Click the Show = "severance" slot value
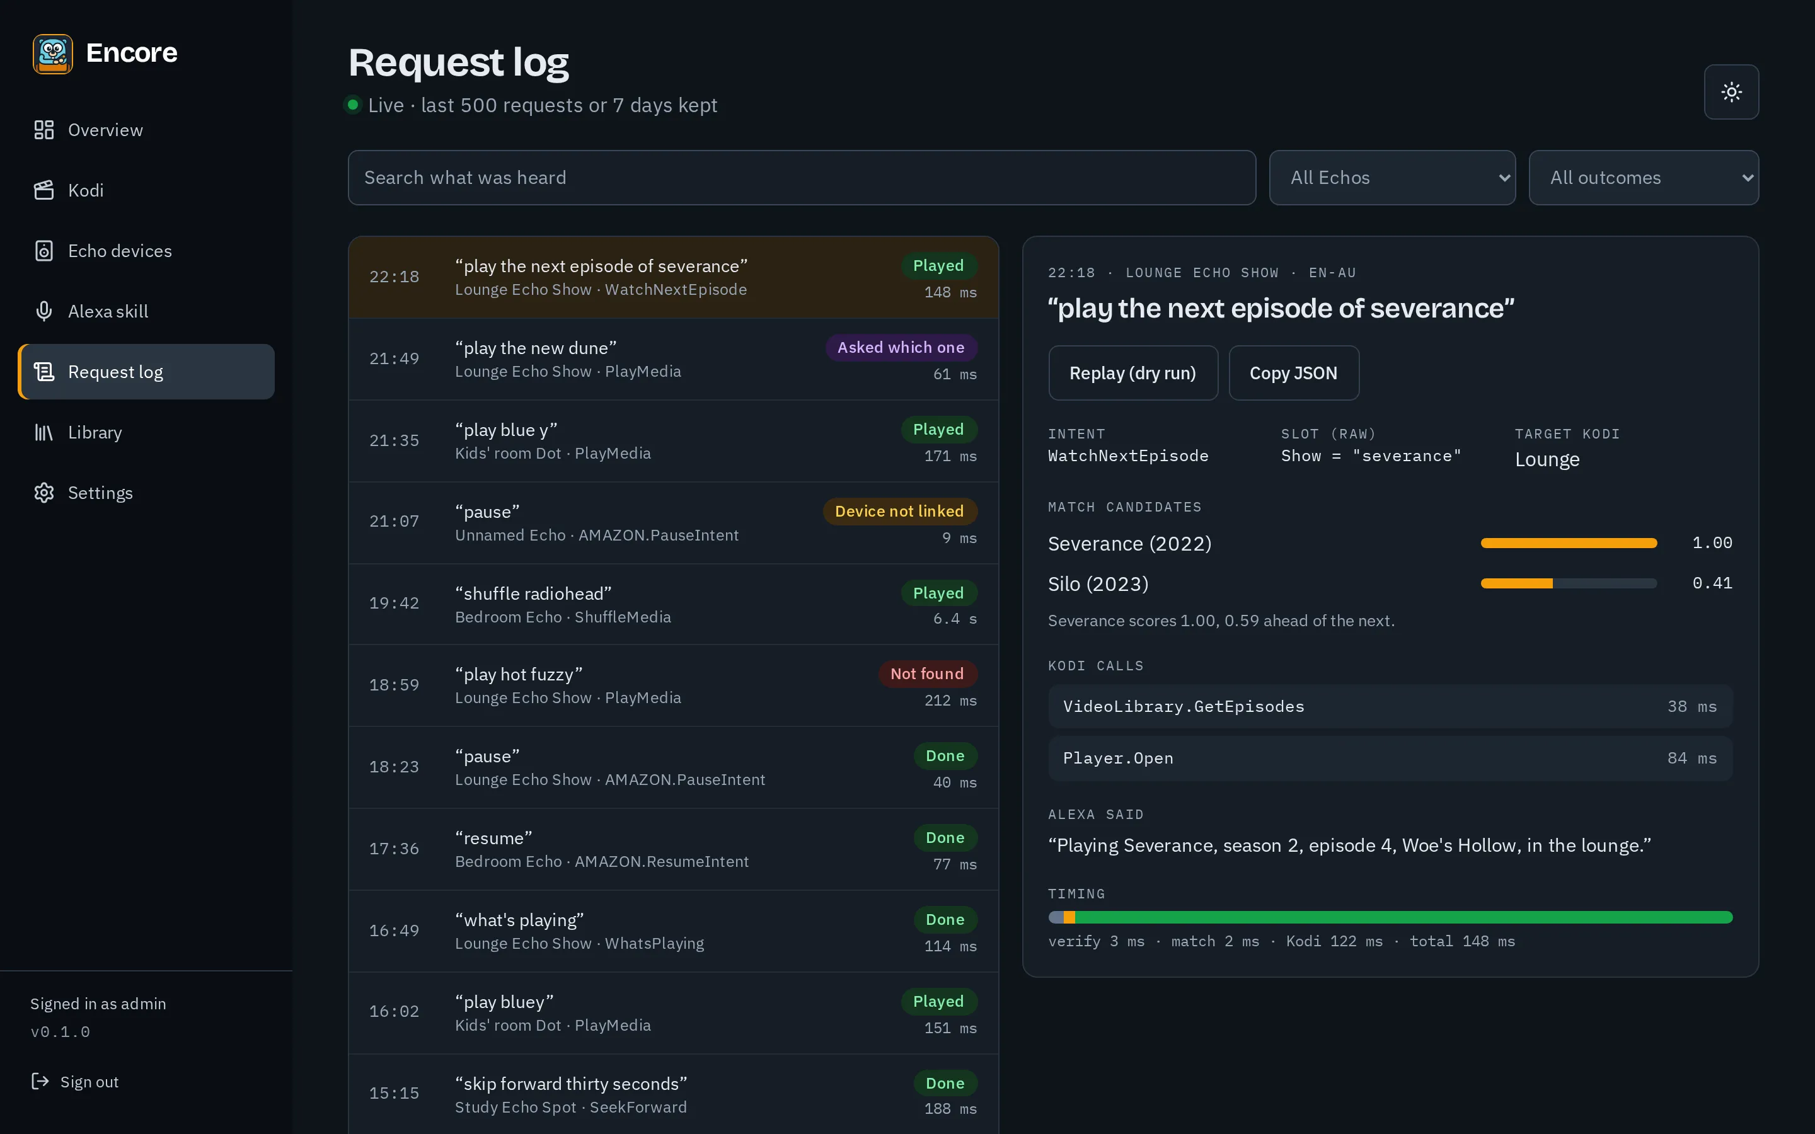 click(1371, 456)
